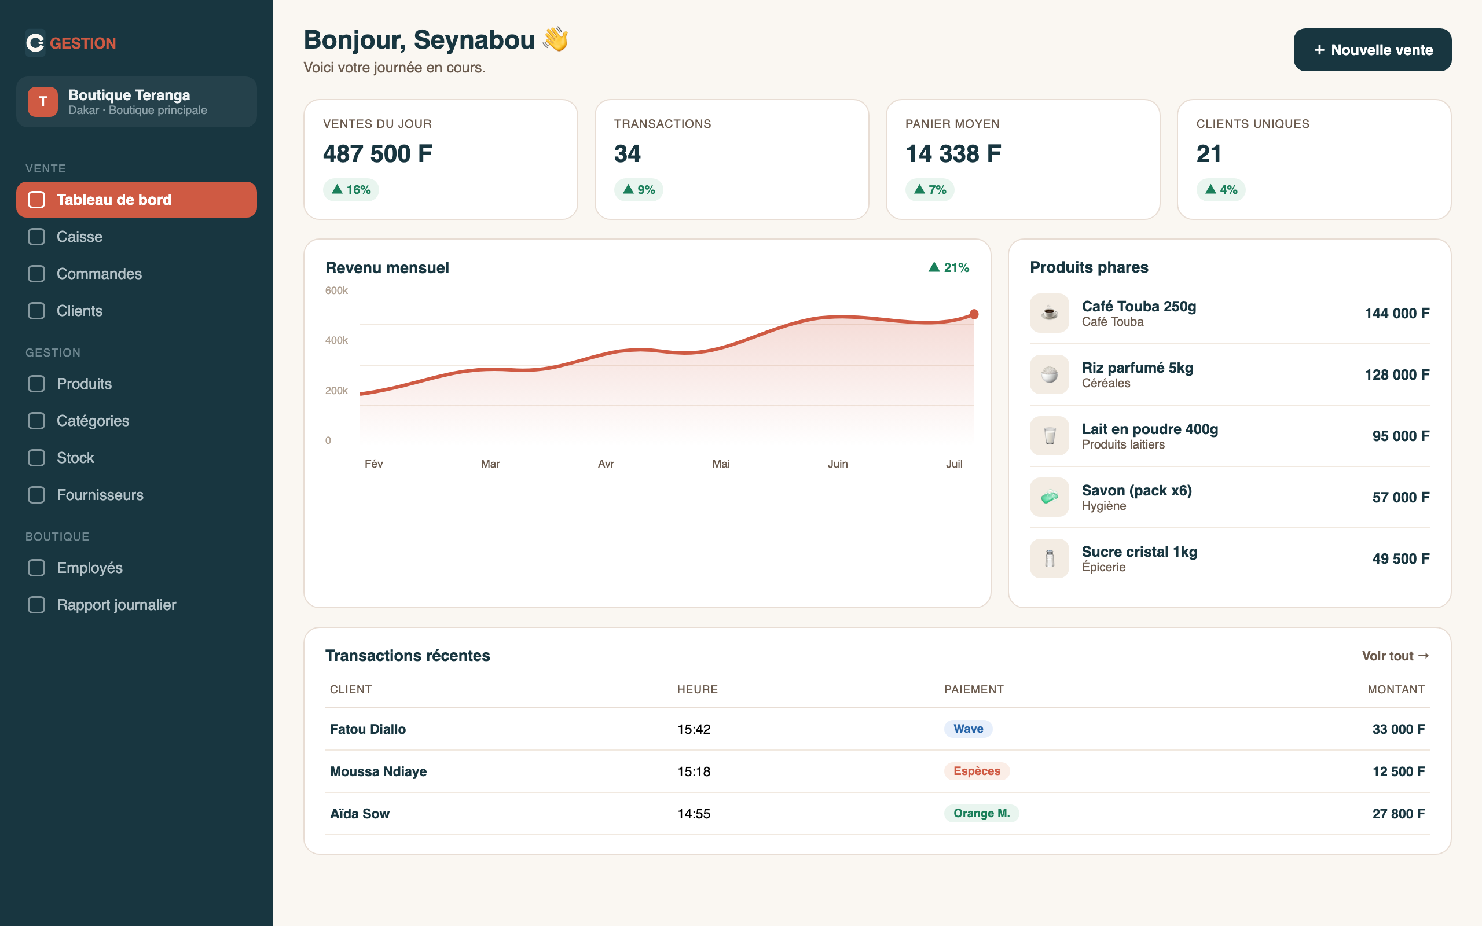Click the Espèces payment tag
This screenshot has height=926, width=1482.
click(x=977, y=771)
